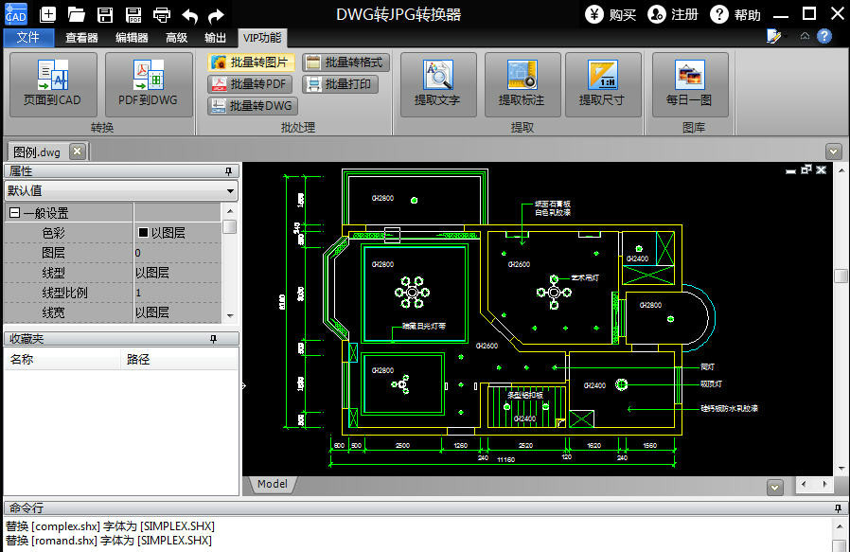Click the 注册 register button
Viewport: 850px width, 552px height.
click(x=673, y=14)
